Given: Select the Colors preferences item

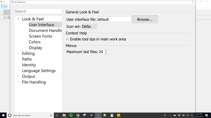Looking at the screenshot, I should pos(35,42).
